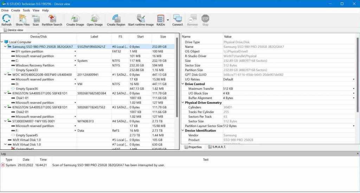Click the Empty Space45 icon
Screen dimensions: 360x193
(x=13, y=135)
